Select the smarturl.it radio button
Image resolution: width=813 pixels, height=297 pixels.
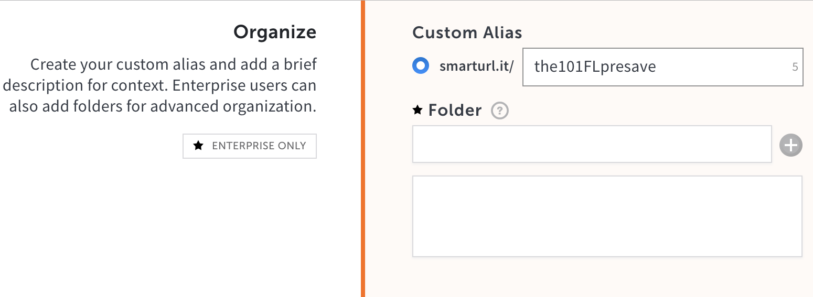pos(421,67)
